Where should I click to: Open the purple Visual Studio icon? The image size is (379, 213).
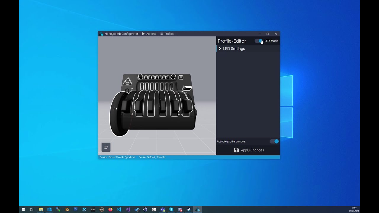click(x=128, y=209)
